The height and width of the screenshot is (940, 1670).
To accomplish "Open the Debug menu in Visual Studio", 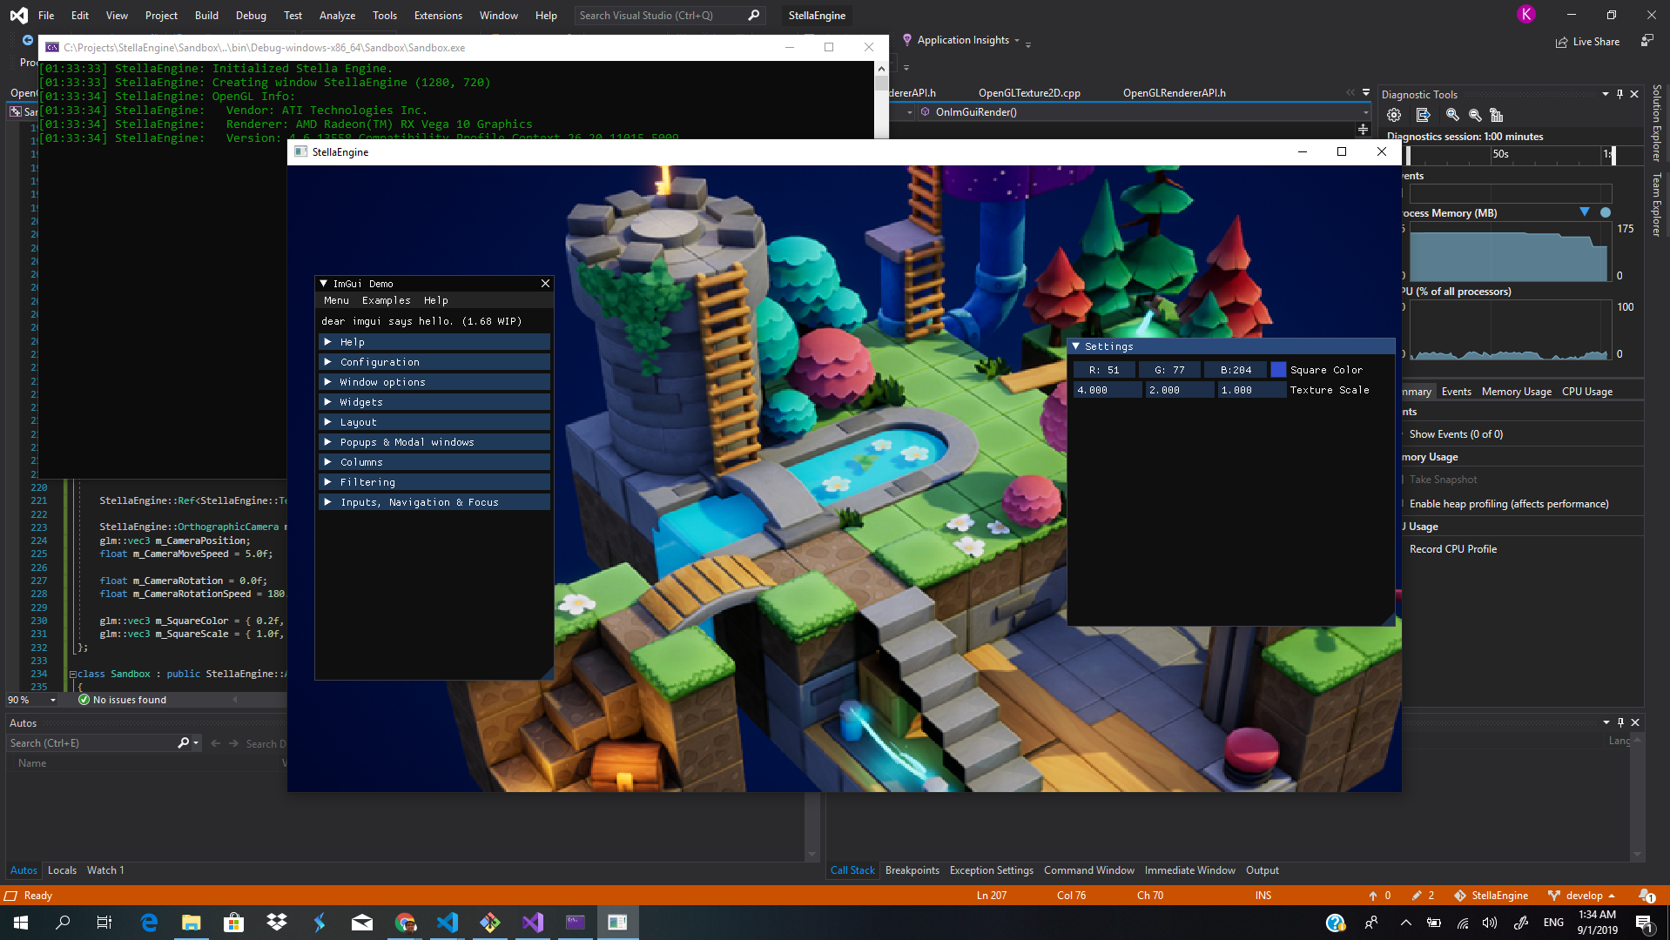I will click(x=251, y=15).
